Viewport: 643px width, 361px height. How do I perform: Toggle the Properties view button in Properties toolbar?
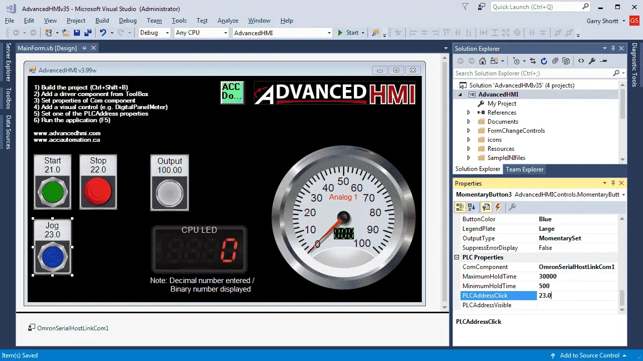pyautogui.click(x=486, y=207)
